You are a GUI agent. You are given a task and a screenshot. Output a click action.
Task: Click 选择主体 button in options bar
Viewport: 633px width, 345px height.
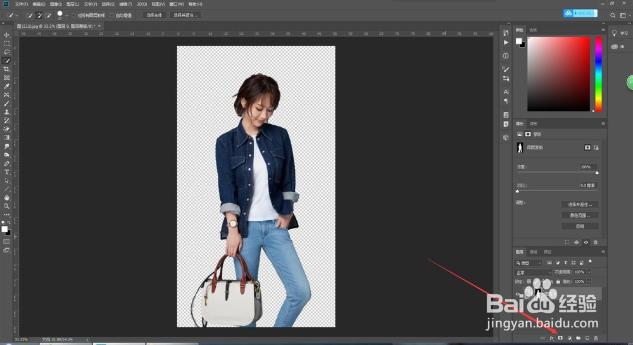[x=154, y=15]
